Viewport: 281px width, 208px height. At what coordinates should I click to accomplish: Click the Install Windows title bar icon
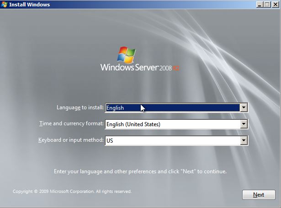(4, 4)
